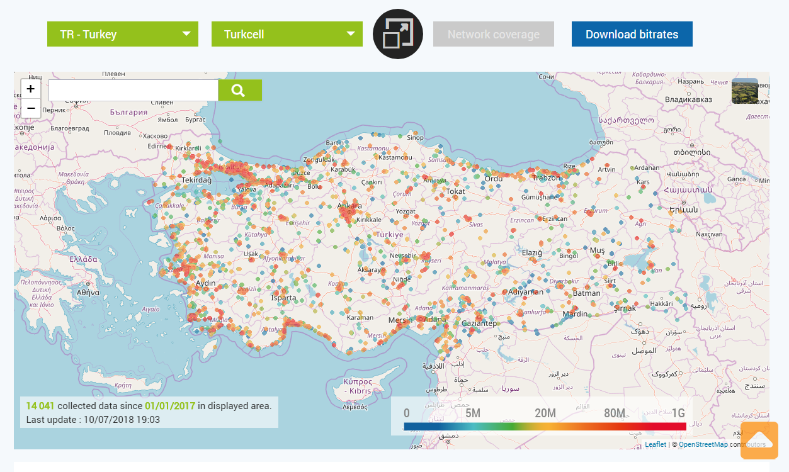Click the Isparta city label on map
This screenshot has height=472, width=789.
coord(283,298)
